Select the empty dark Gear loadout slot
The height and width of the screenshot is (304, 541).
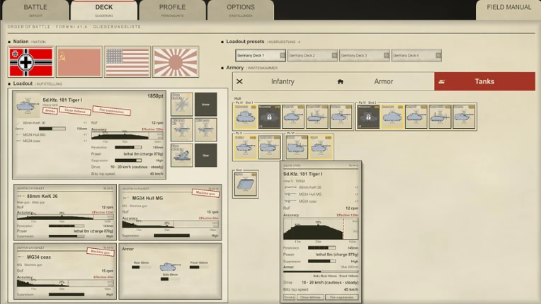[205, 156]
